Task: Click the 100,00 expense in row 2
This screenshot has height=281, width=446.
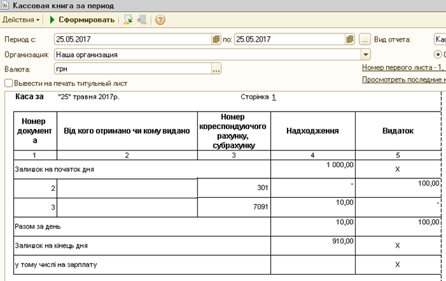Action: 397,188
